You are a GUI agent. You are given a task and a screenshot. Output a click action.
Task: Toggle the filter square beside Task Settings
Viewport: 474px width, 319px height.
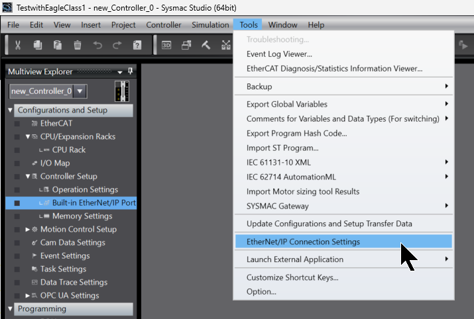[x=17, y=269]
